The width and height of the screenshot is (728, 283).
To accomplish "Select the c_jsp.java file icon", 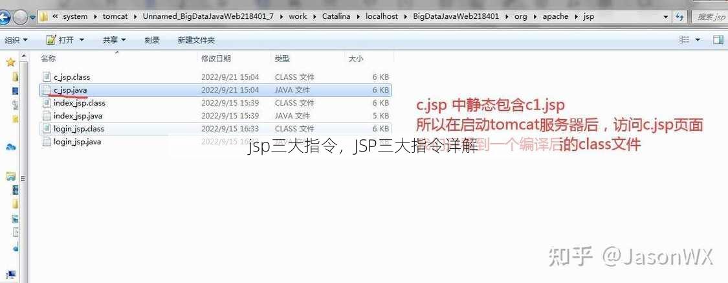I will coord(47,89).
